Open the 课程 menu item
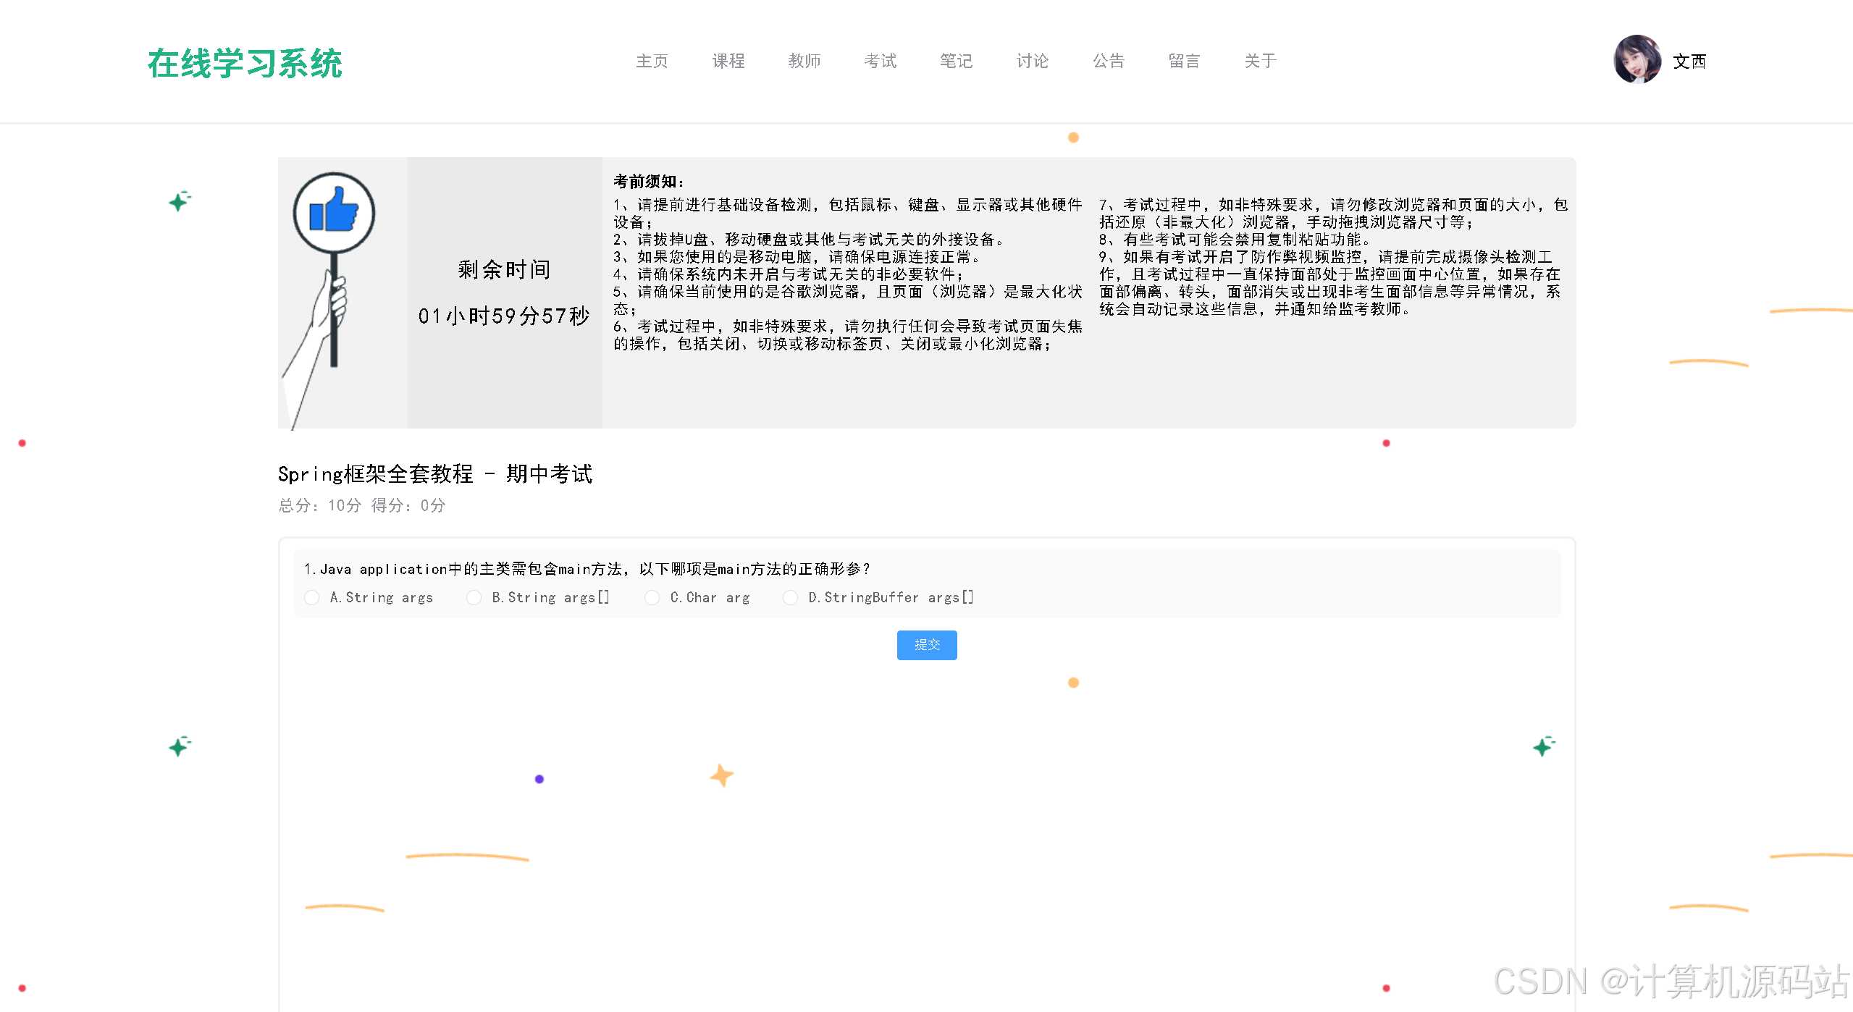1853x1012 pixels. pyautogui.click(x=728, y=61)
